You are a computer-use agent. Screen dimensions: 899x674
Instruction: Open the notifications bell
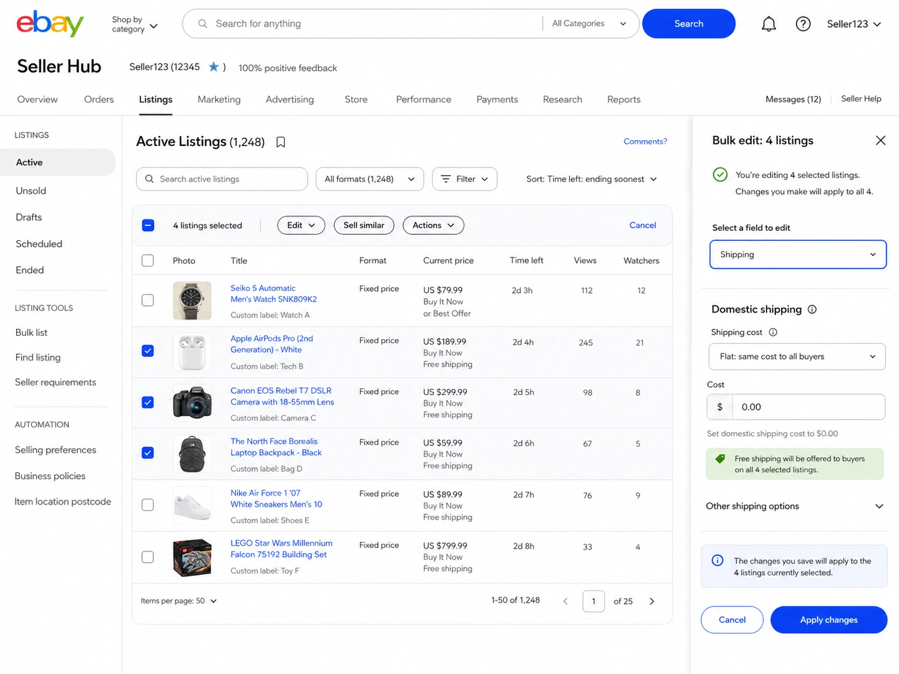769,24
